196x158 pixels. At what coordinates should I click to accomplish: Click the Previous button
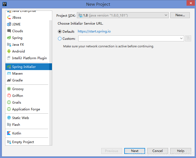[x=112, y=151]
